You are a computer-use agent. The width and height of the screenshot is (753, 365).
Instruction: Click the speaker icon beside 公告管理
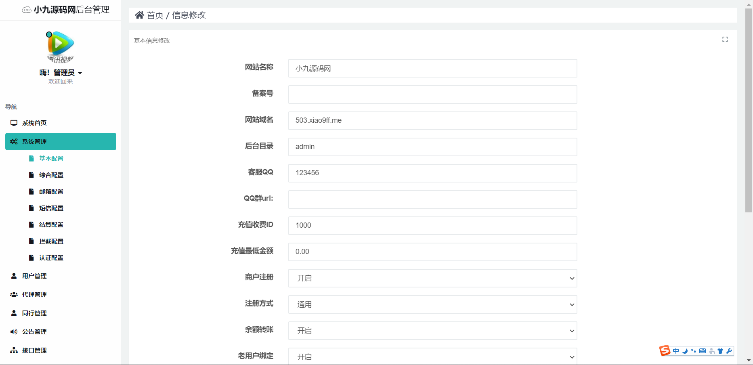14,331
